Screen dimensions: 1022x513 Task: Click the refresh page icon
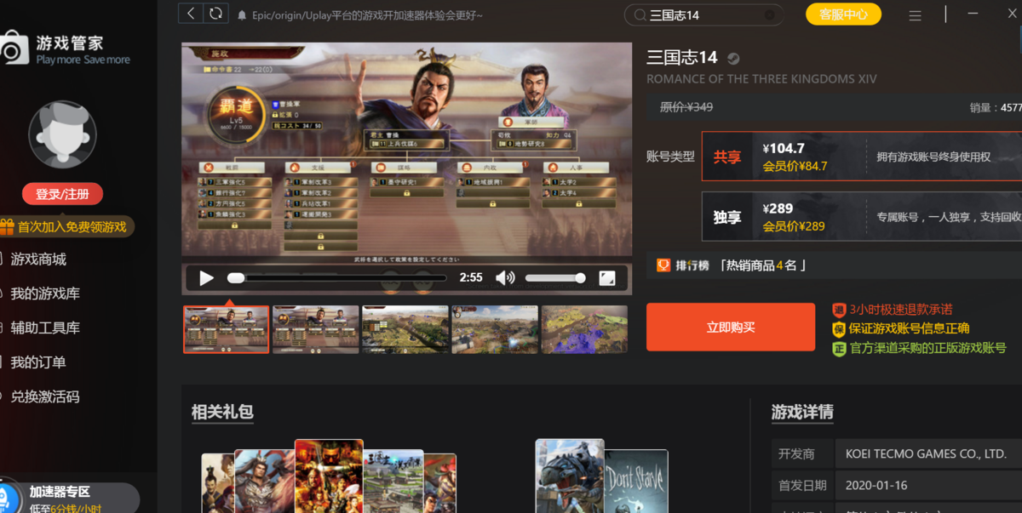[x=216, y=14]
